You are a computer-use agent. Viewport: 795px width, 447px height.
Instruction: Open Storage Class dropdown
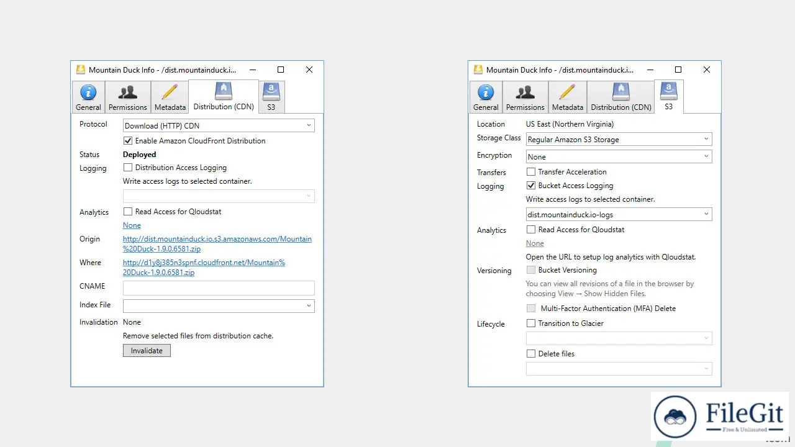pos(619,140)
